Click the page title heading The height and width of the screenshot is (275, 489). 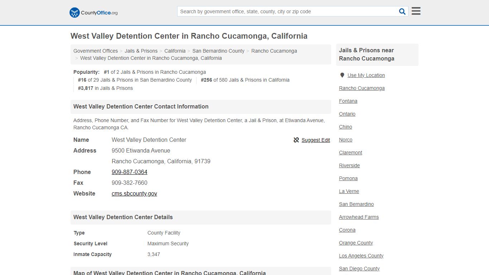click(x=189, y=36)
